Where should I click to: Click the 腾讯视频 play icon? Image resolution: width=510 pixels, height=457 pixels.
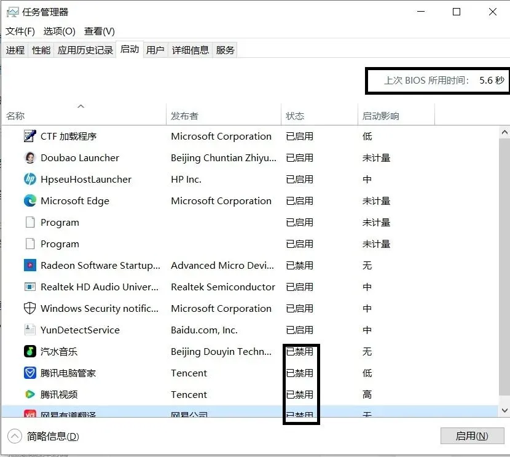30,394
